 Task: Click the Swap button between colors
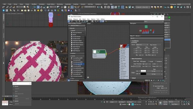(133, 73)
